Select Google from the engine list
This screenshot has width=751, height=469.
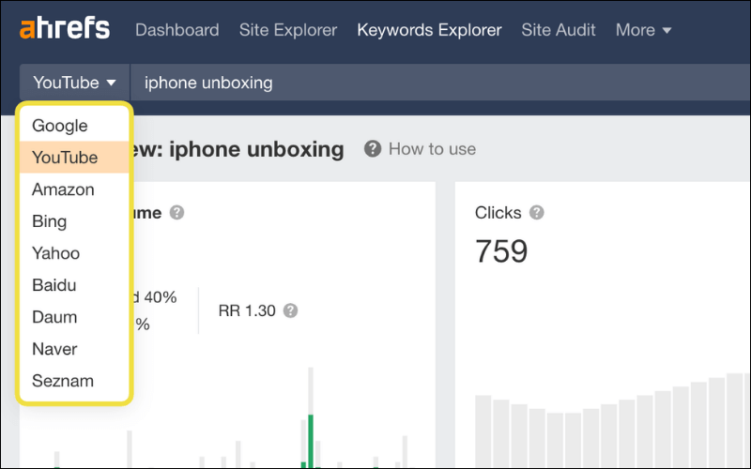(60, 126)
